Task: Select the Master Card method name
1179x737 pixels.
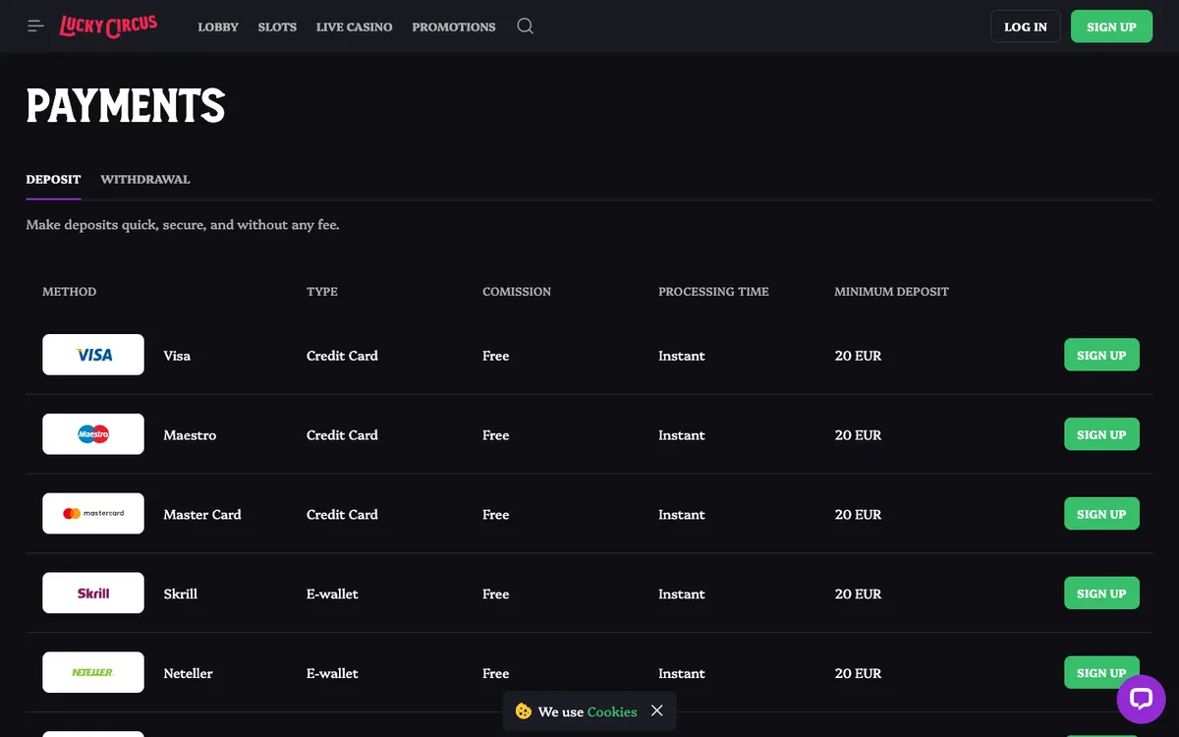Action: 202,515
